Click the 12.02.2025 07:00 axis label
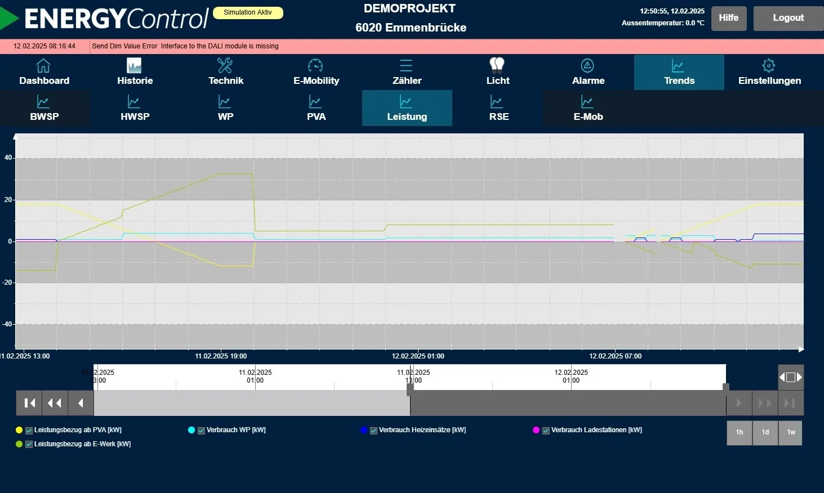Viewport: 824px width, 493px height. (x=615, y=356)
